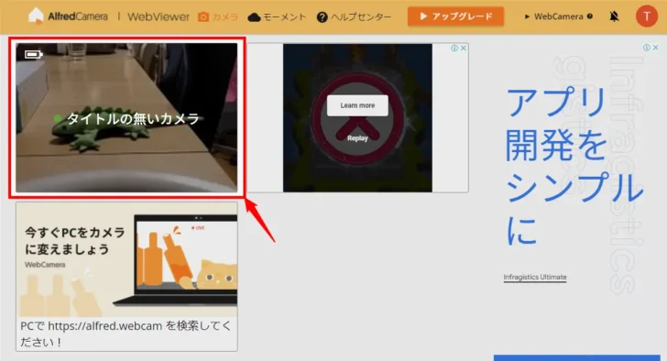Click the right sidebar ad's info icon

[646, 48]
